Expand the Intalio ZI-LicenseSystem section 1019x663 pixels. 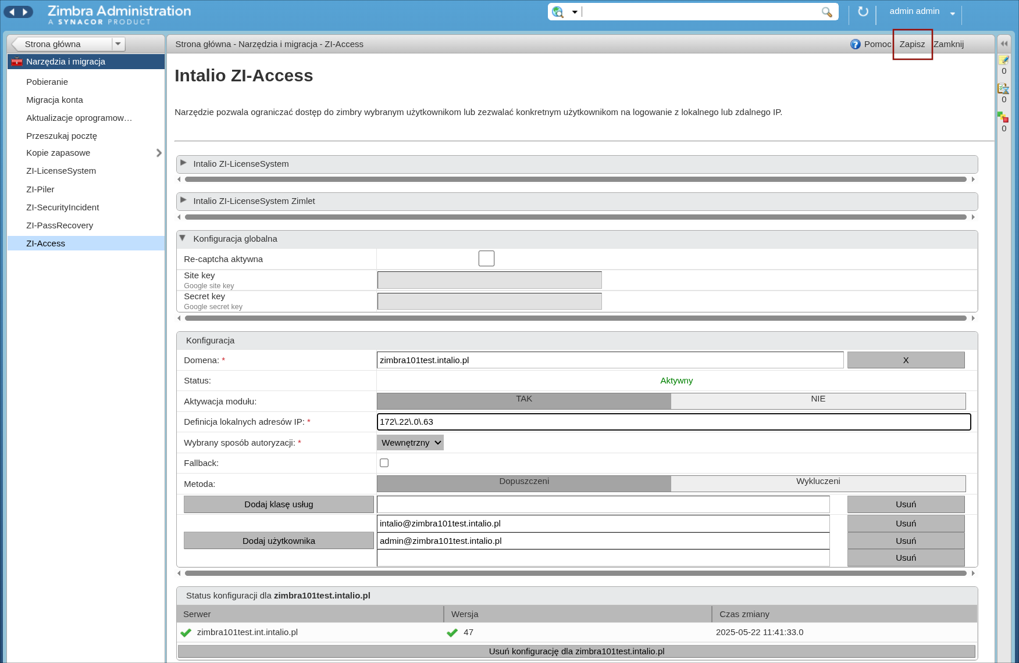click(x=184, y=163)
